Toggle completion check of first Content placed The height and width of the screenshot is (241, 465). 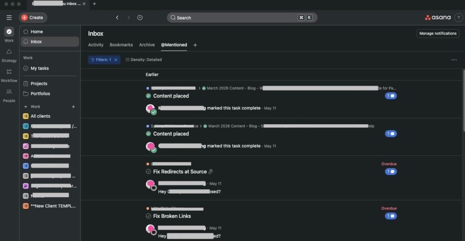point(148,96)
